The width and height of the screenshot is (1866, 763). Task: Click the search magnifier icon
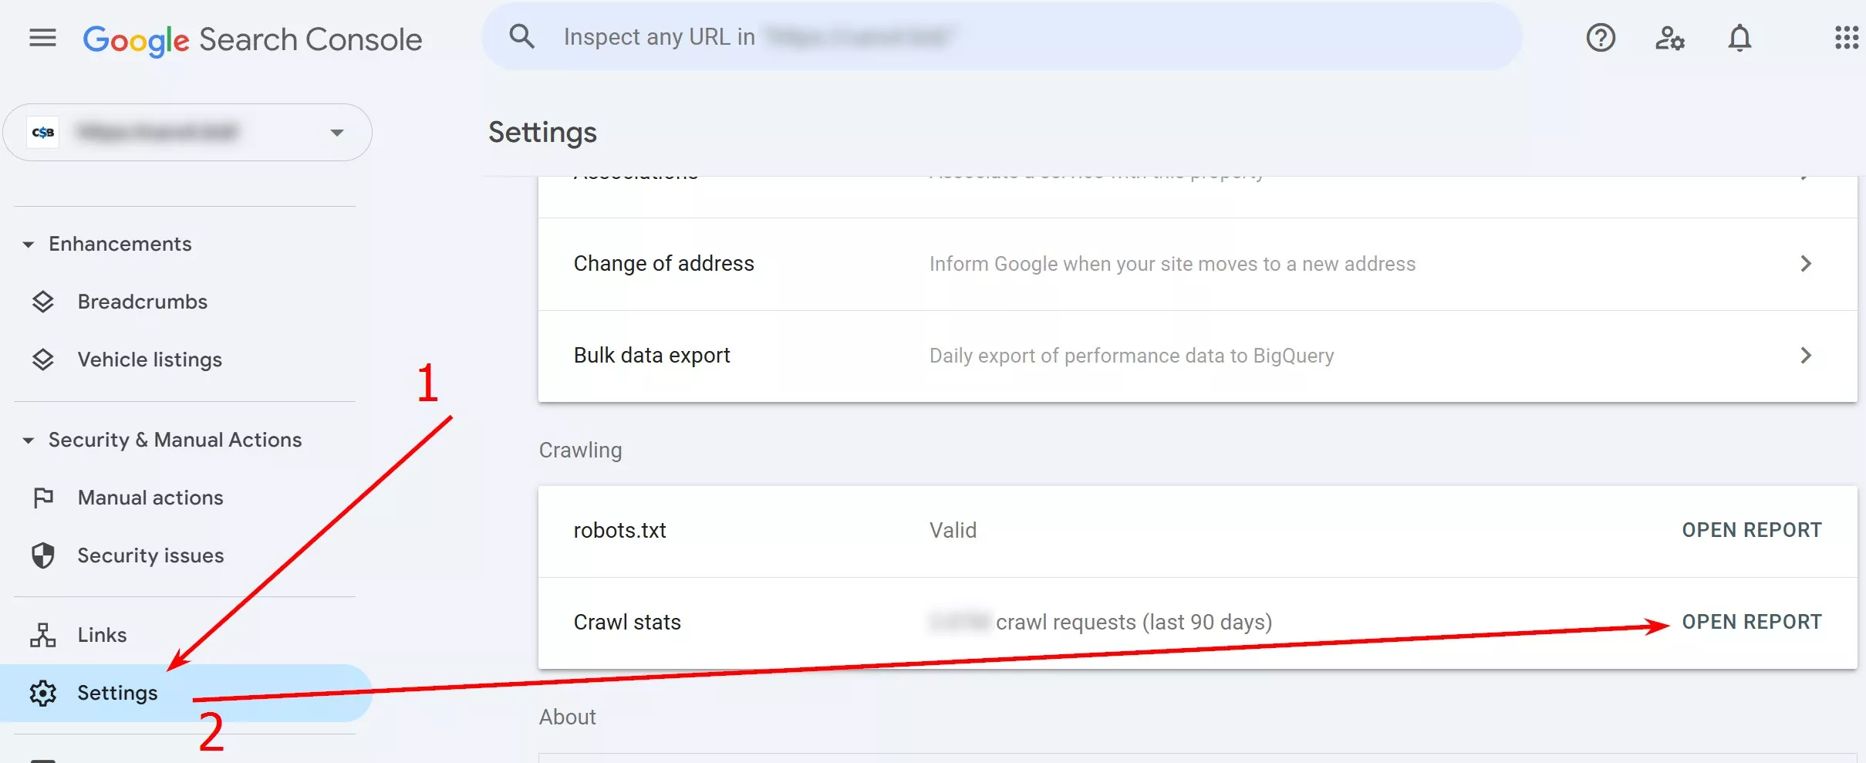(521, 36)
